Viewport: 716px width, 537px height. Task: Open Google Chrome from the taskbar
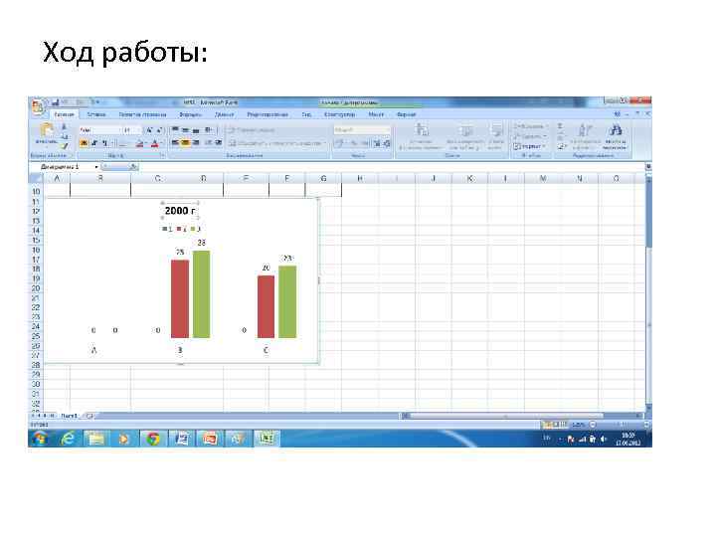tap(153, 439)
